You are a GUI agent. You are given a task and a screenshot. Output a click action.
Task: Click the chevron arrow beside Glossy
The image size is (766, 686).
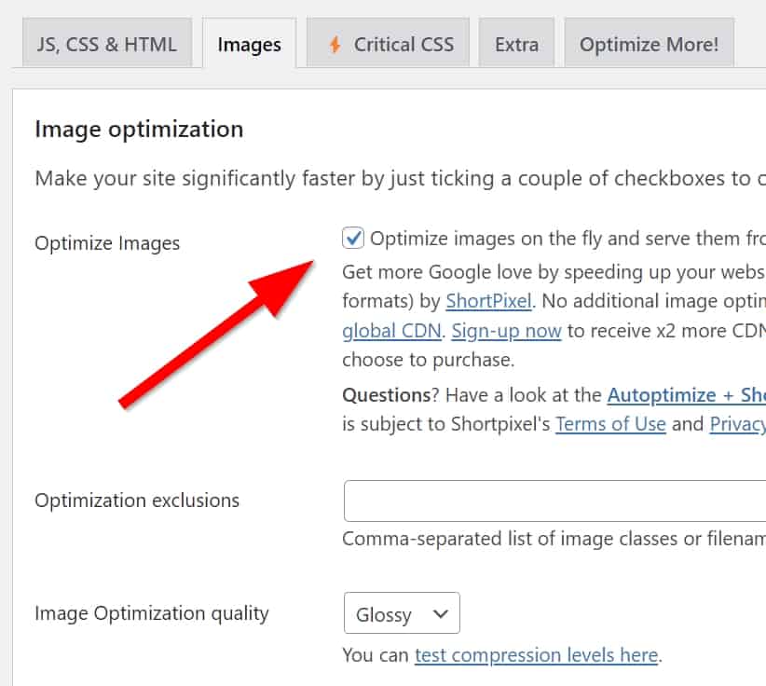pos(441,614)
